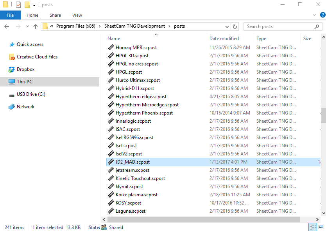Select the HPGL 3D.scpost file icon
Image resolution: width=326 pixels, height=231 pixels.
pyautogui.click(x=111, y=56)
